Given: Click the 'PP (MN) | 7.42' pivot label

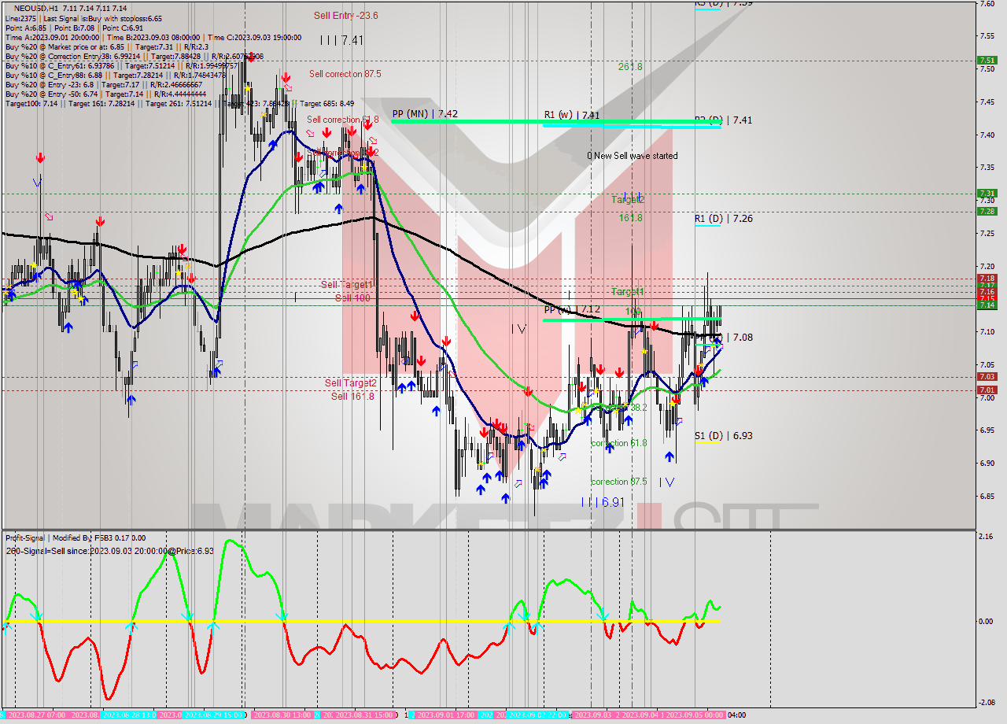Looking at the screenshot, I should pyautogui.click(x=425, y=113).
